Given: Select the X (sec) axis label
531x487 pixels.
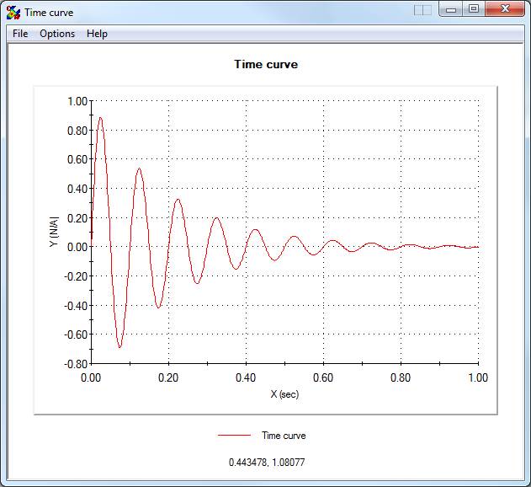Looking at the screenshot, I should click(284, 394).
